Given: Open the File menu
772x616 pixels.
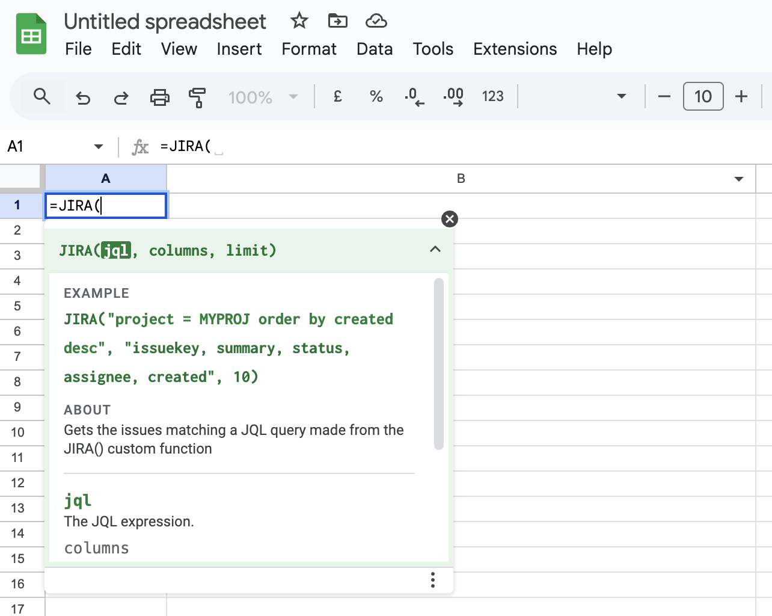Looking at the screenshot, I should click(78, 49).
